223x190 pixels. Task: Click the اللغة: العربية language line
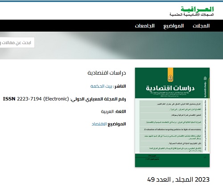click(113, 111)
